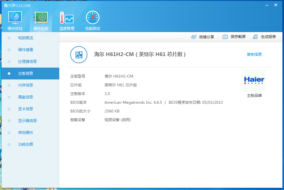Select 功耗估算 in the sidebar
This screenshot has height=190, width=284.
click(26, 145)
